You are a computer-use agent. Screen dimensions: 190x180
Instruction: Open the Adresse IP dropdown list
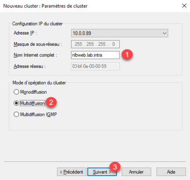119,33
